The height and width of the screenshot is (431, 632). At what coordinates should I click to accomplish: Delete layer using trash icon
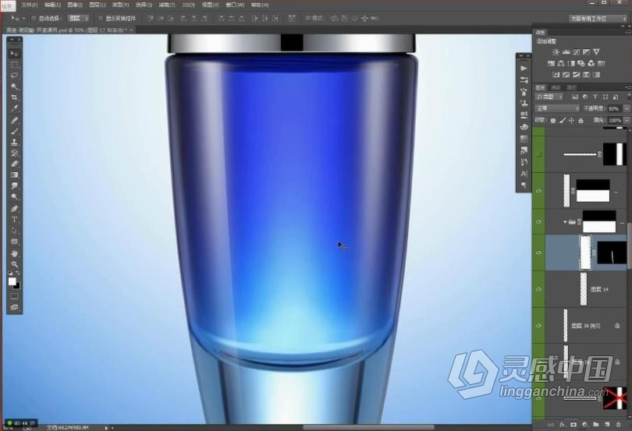(618, 425)
